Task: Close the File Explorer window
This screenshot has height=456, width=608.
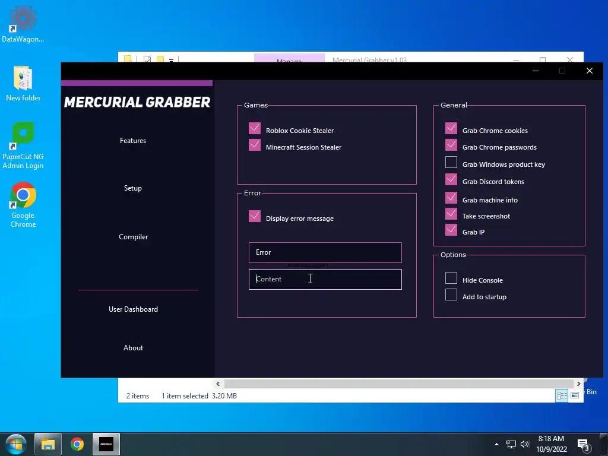Action: point(569,59)
